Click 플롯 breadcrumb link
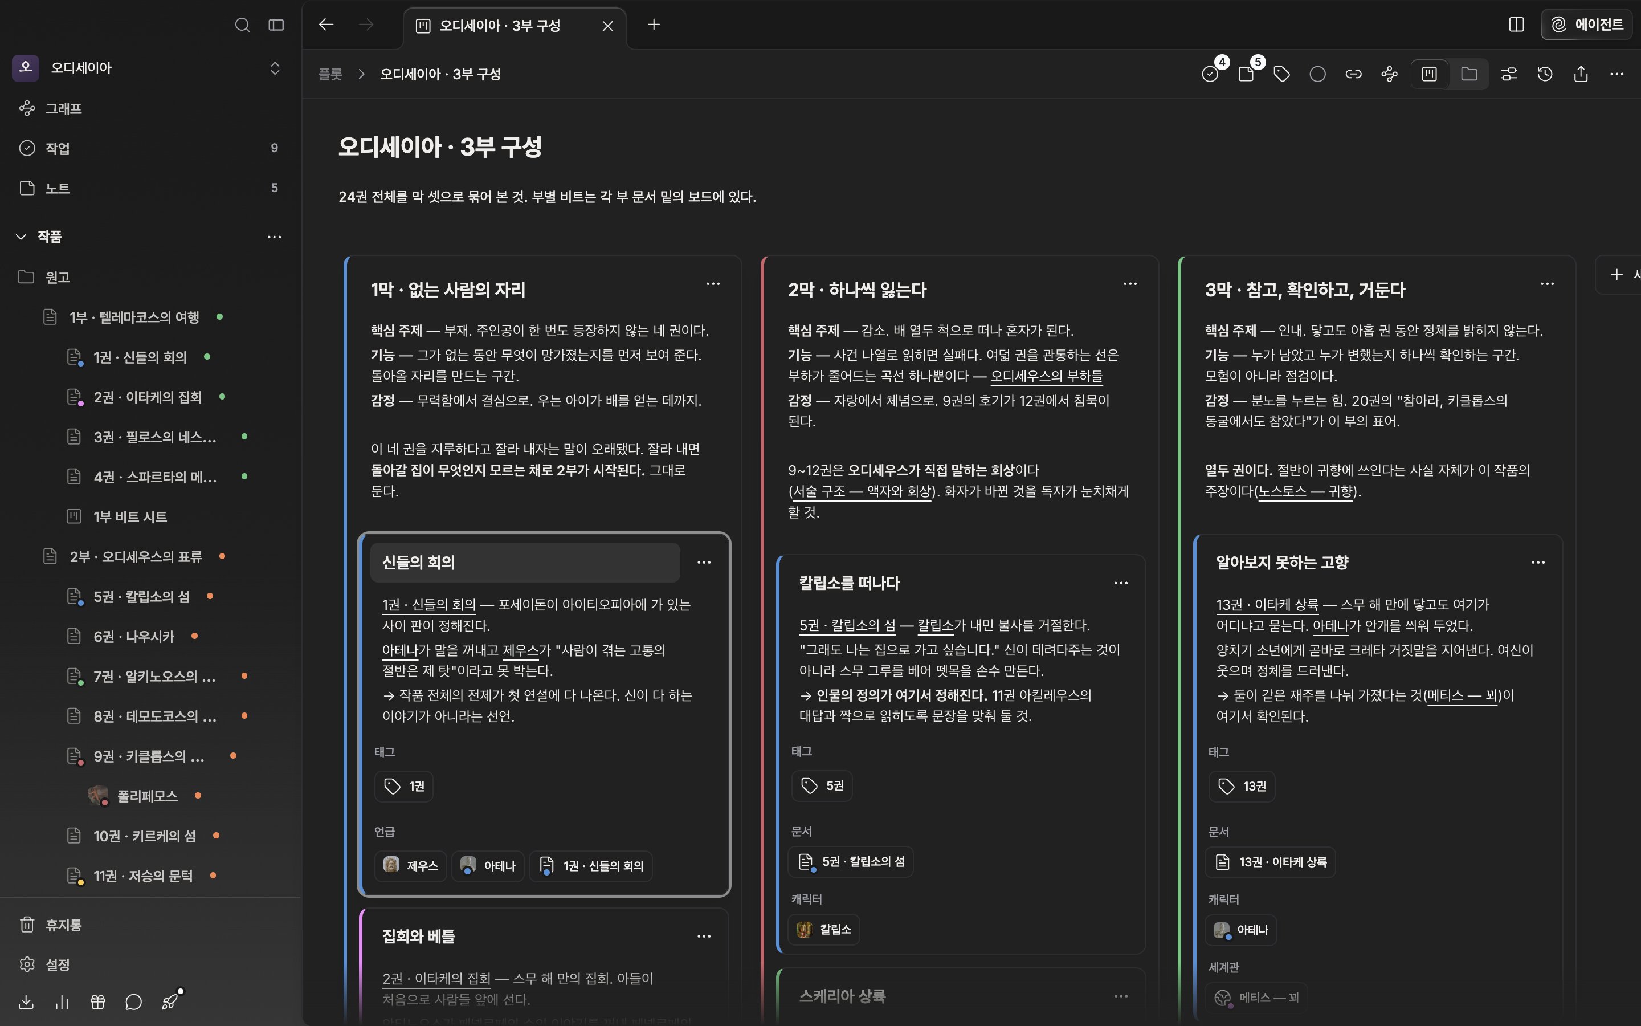 click(x=330, y=74)
